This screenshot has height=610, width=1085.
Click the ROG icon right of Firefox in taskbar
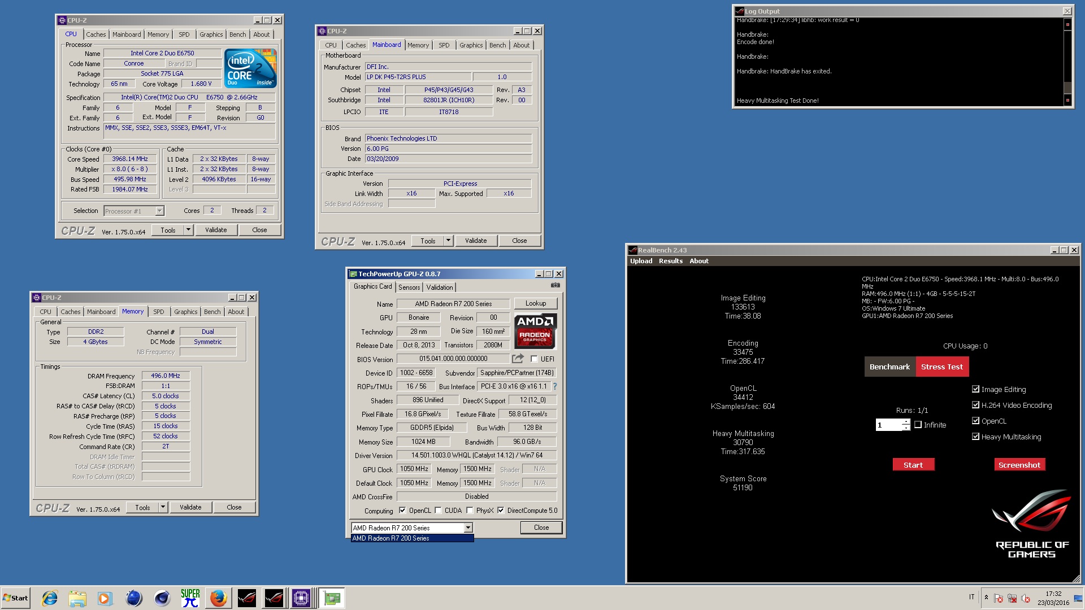246,598
